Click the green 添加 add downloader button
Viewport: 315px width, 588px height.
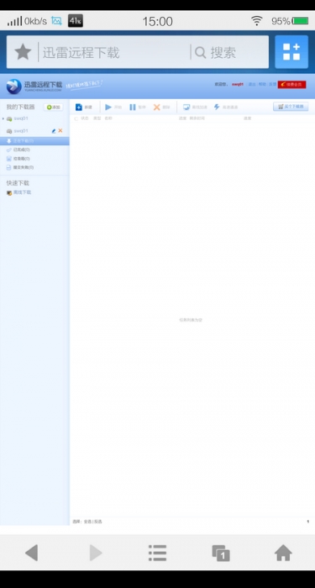(x=53, y=108)
